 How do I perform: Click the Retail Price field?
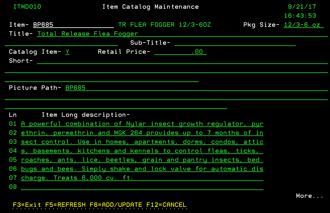pyautogui.click(x=180, y=52)
